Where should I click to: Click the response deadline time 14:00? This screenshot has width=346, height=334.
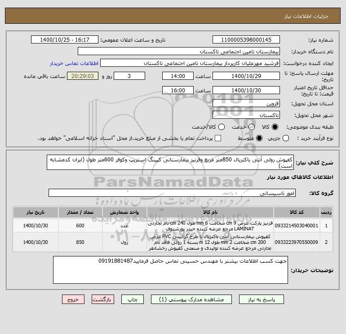point(178,76)
